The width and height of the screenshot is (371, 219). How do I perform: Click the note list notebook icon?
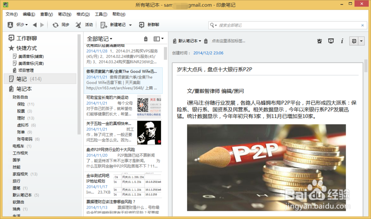146,39
